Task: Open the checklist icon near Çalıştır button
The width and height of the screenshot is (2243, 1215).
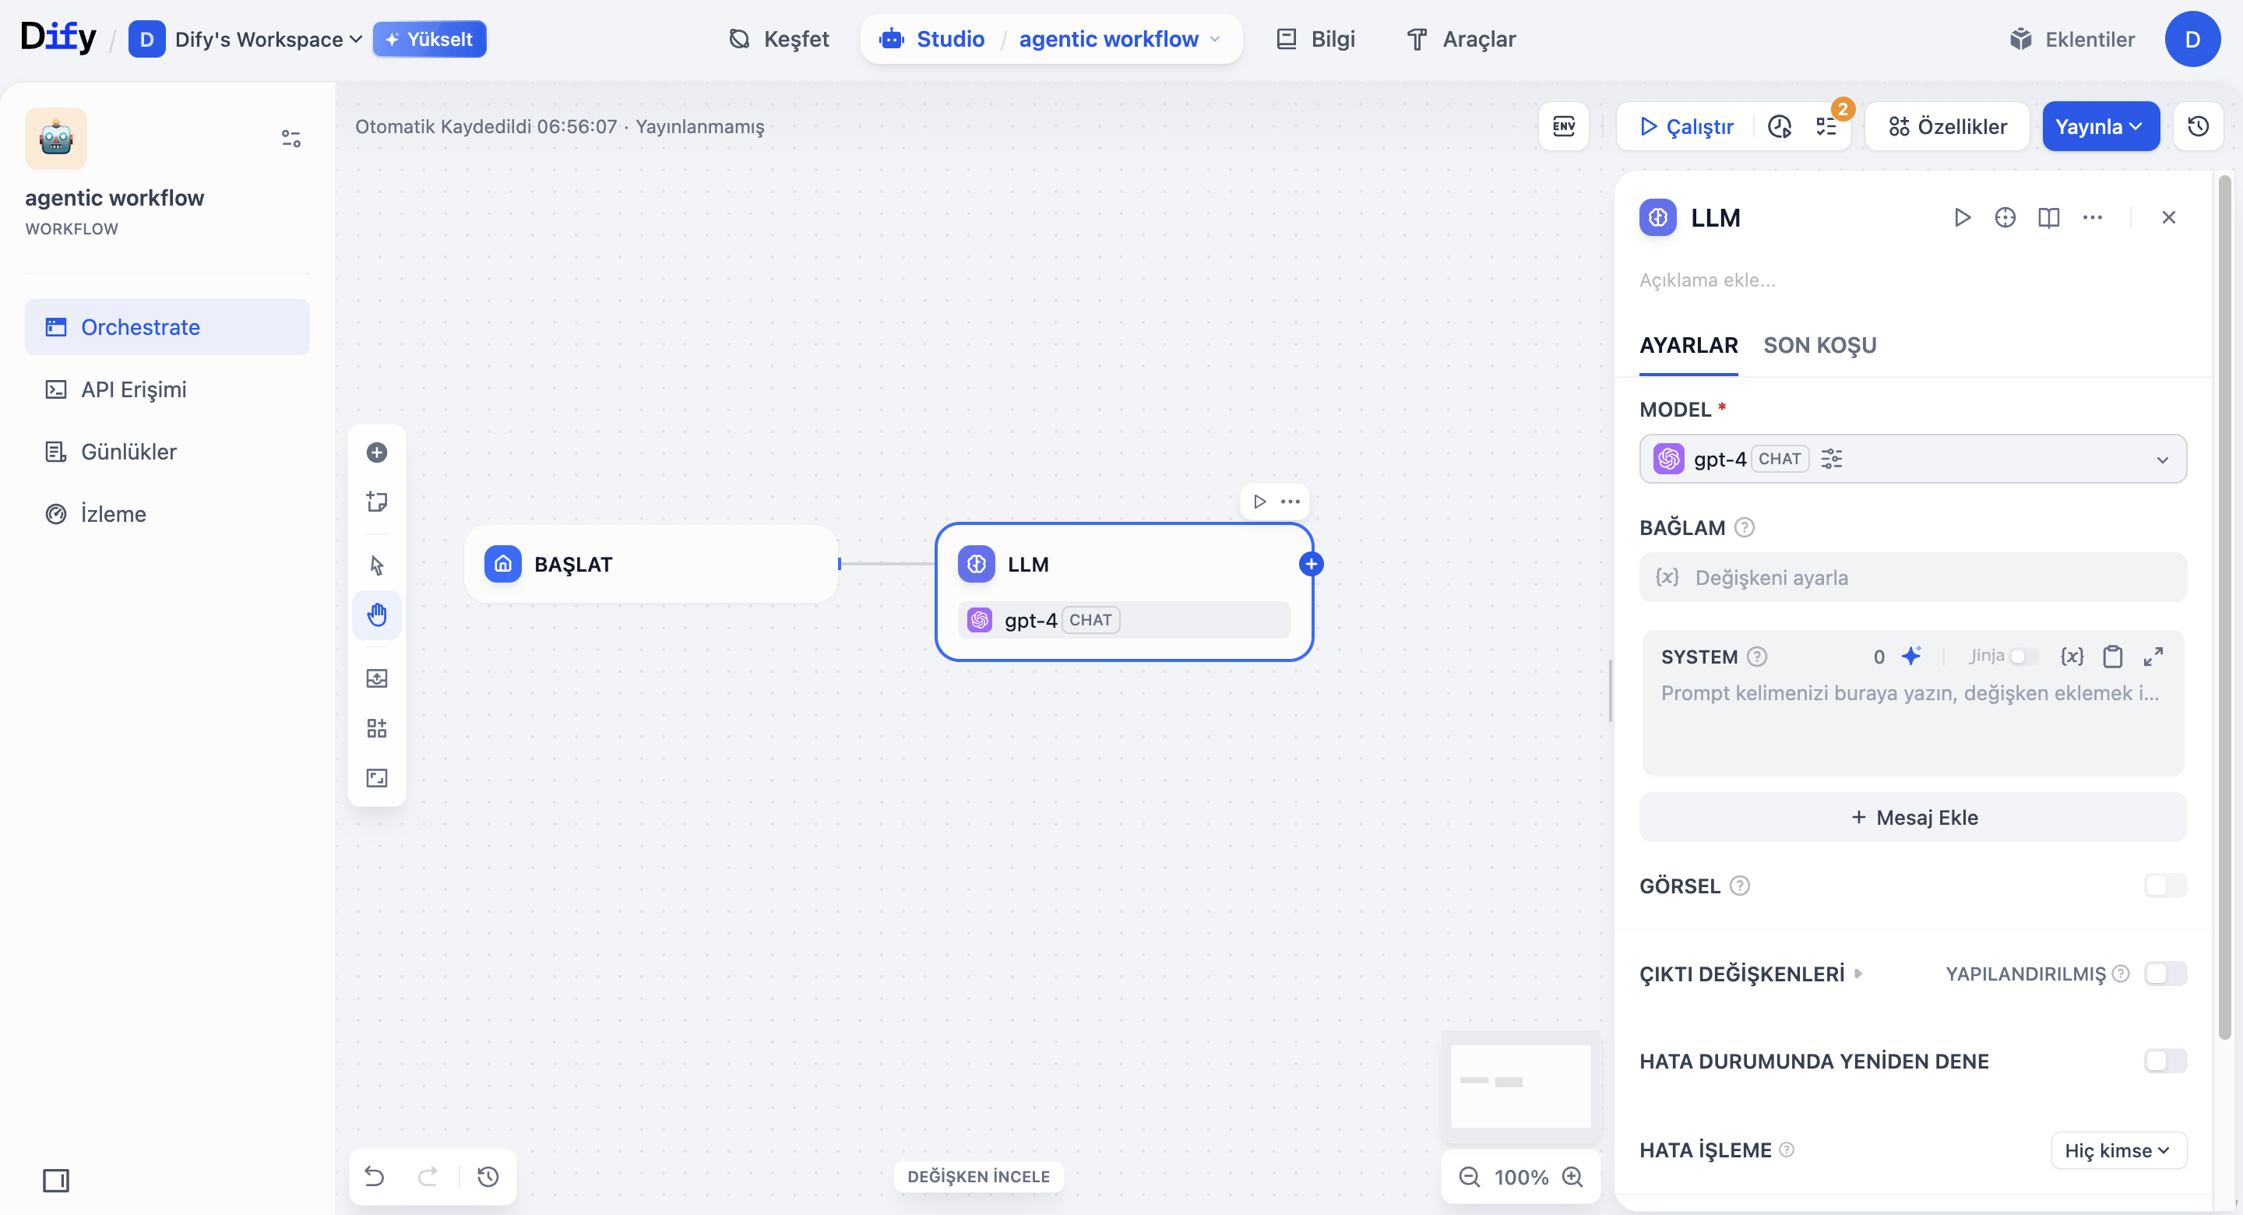Action: coord(1829,126)
